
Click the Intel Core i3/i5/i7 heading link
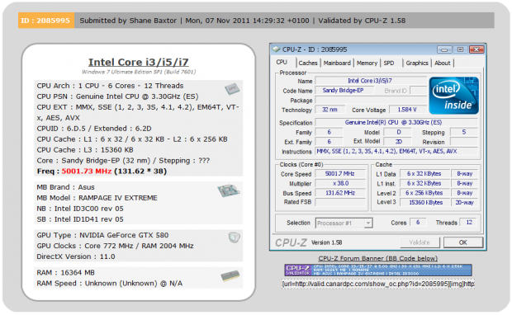pos(139,62)
